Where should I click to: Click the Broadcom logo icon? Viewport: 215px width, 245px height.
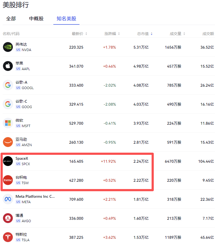(8, 218)
